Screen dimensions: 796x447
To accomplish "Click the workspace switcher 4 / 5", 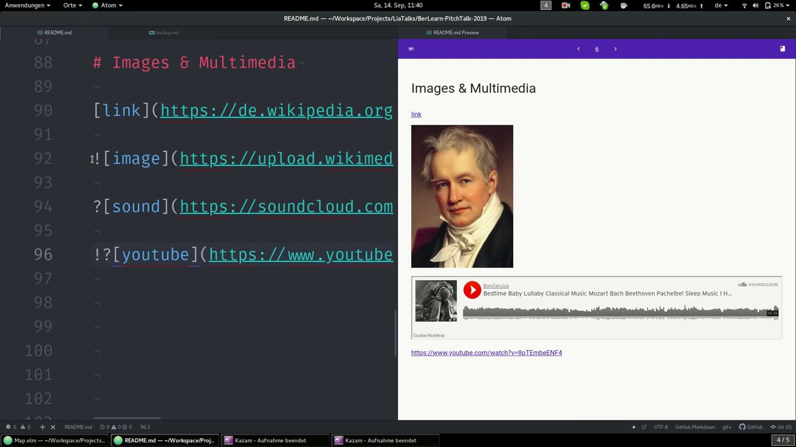I will coord(783,440).
